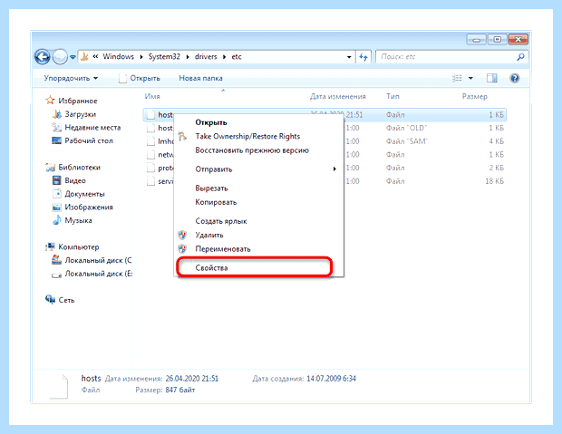The image size is (562, 434).
Task: Click the shield icon beside Удалить
Action: (x=182, y=235)
